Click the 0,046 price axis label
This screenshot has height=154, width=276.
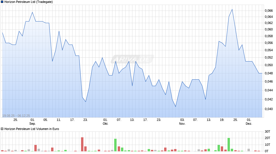(x=269, y=81)
